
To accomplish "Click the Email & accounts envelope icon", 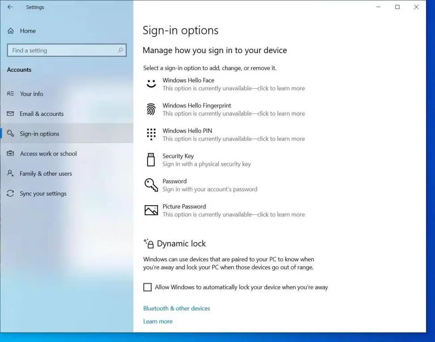I will pyautogui.click(x=10, y=114).
